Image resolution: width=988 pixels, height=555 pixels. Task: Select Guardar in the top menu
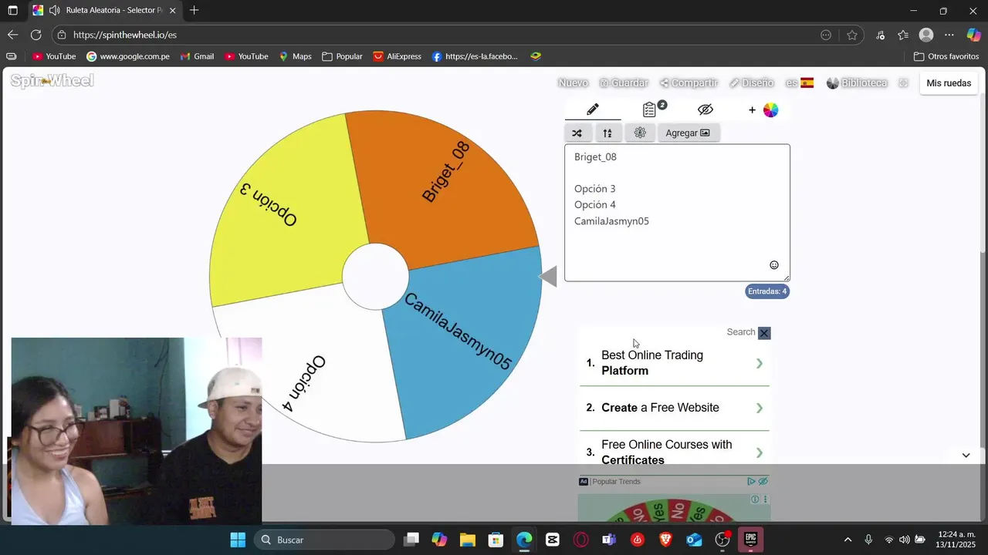(624, 83)
